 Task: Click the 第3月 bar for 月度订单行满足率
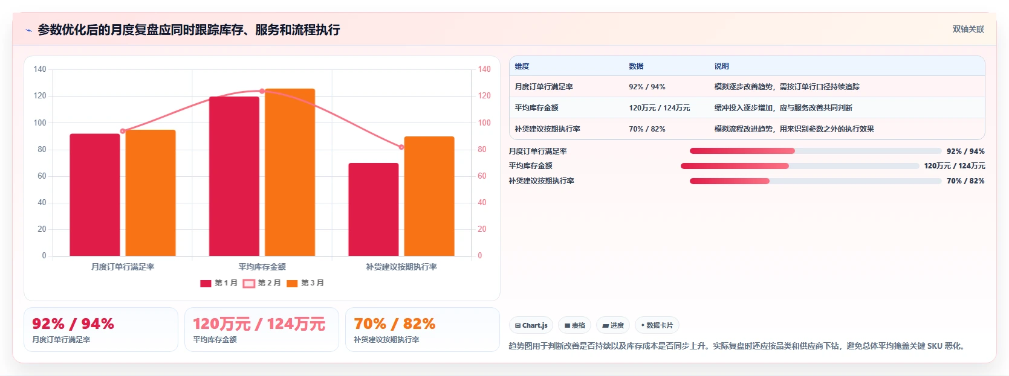[151, 193]
